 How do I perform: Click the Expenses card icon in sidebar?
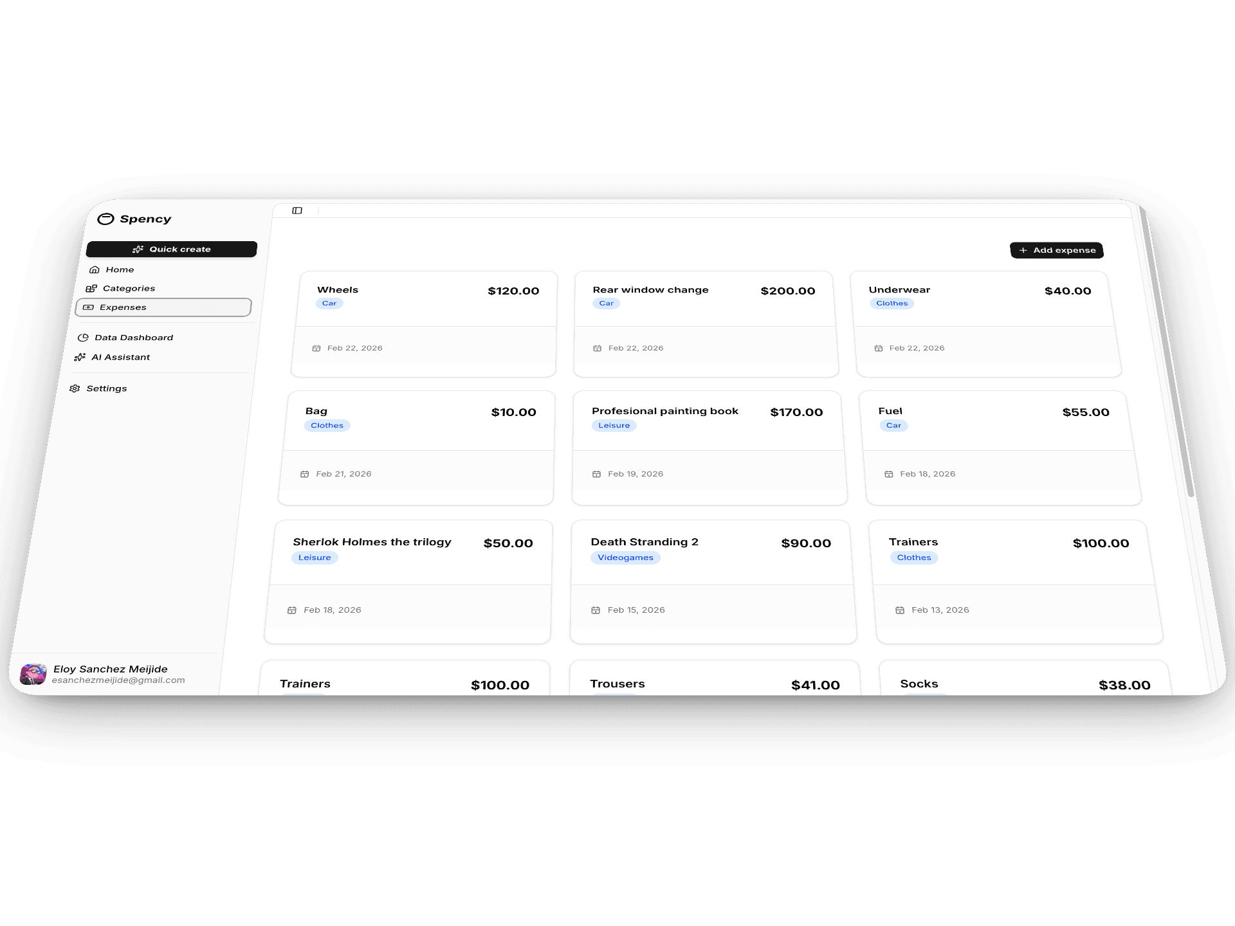[88, 307]
